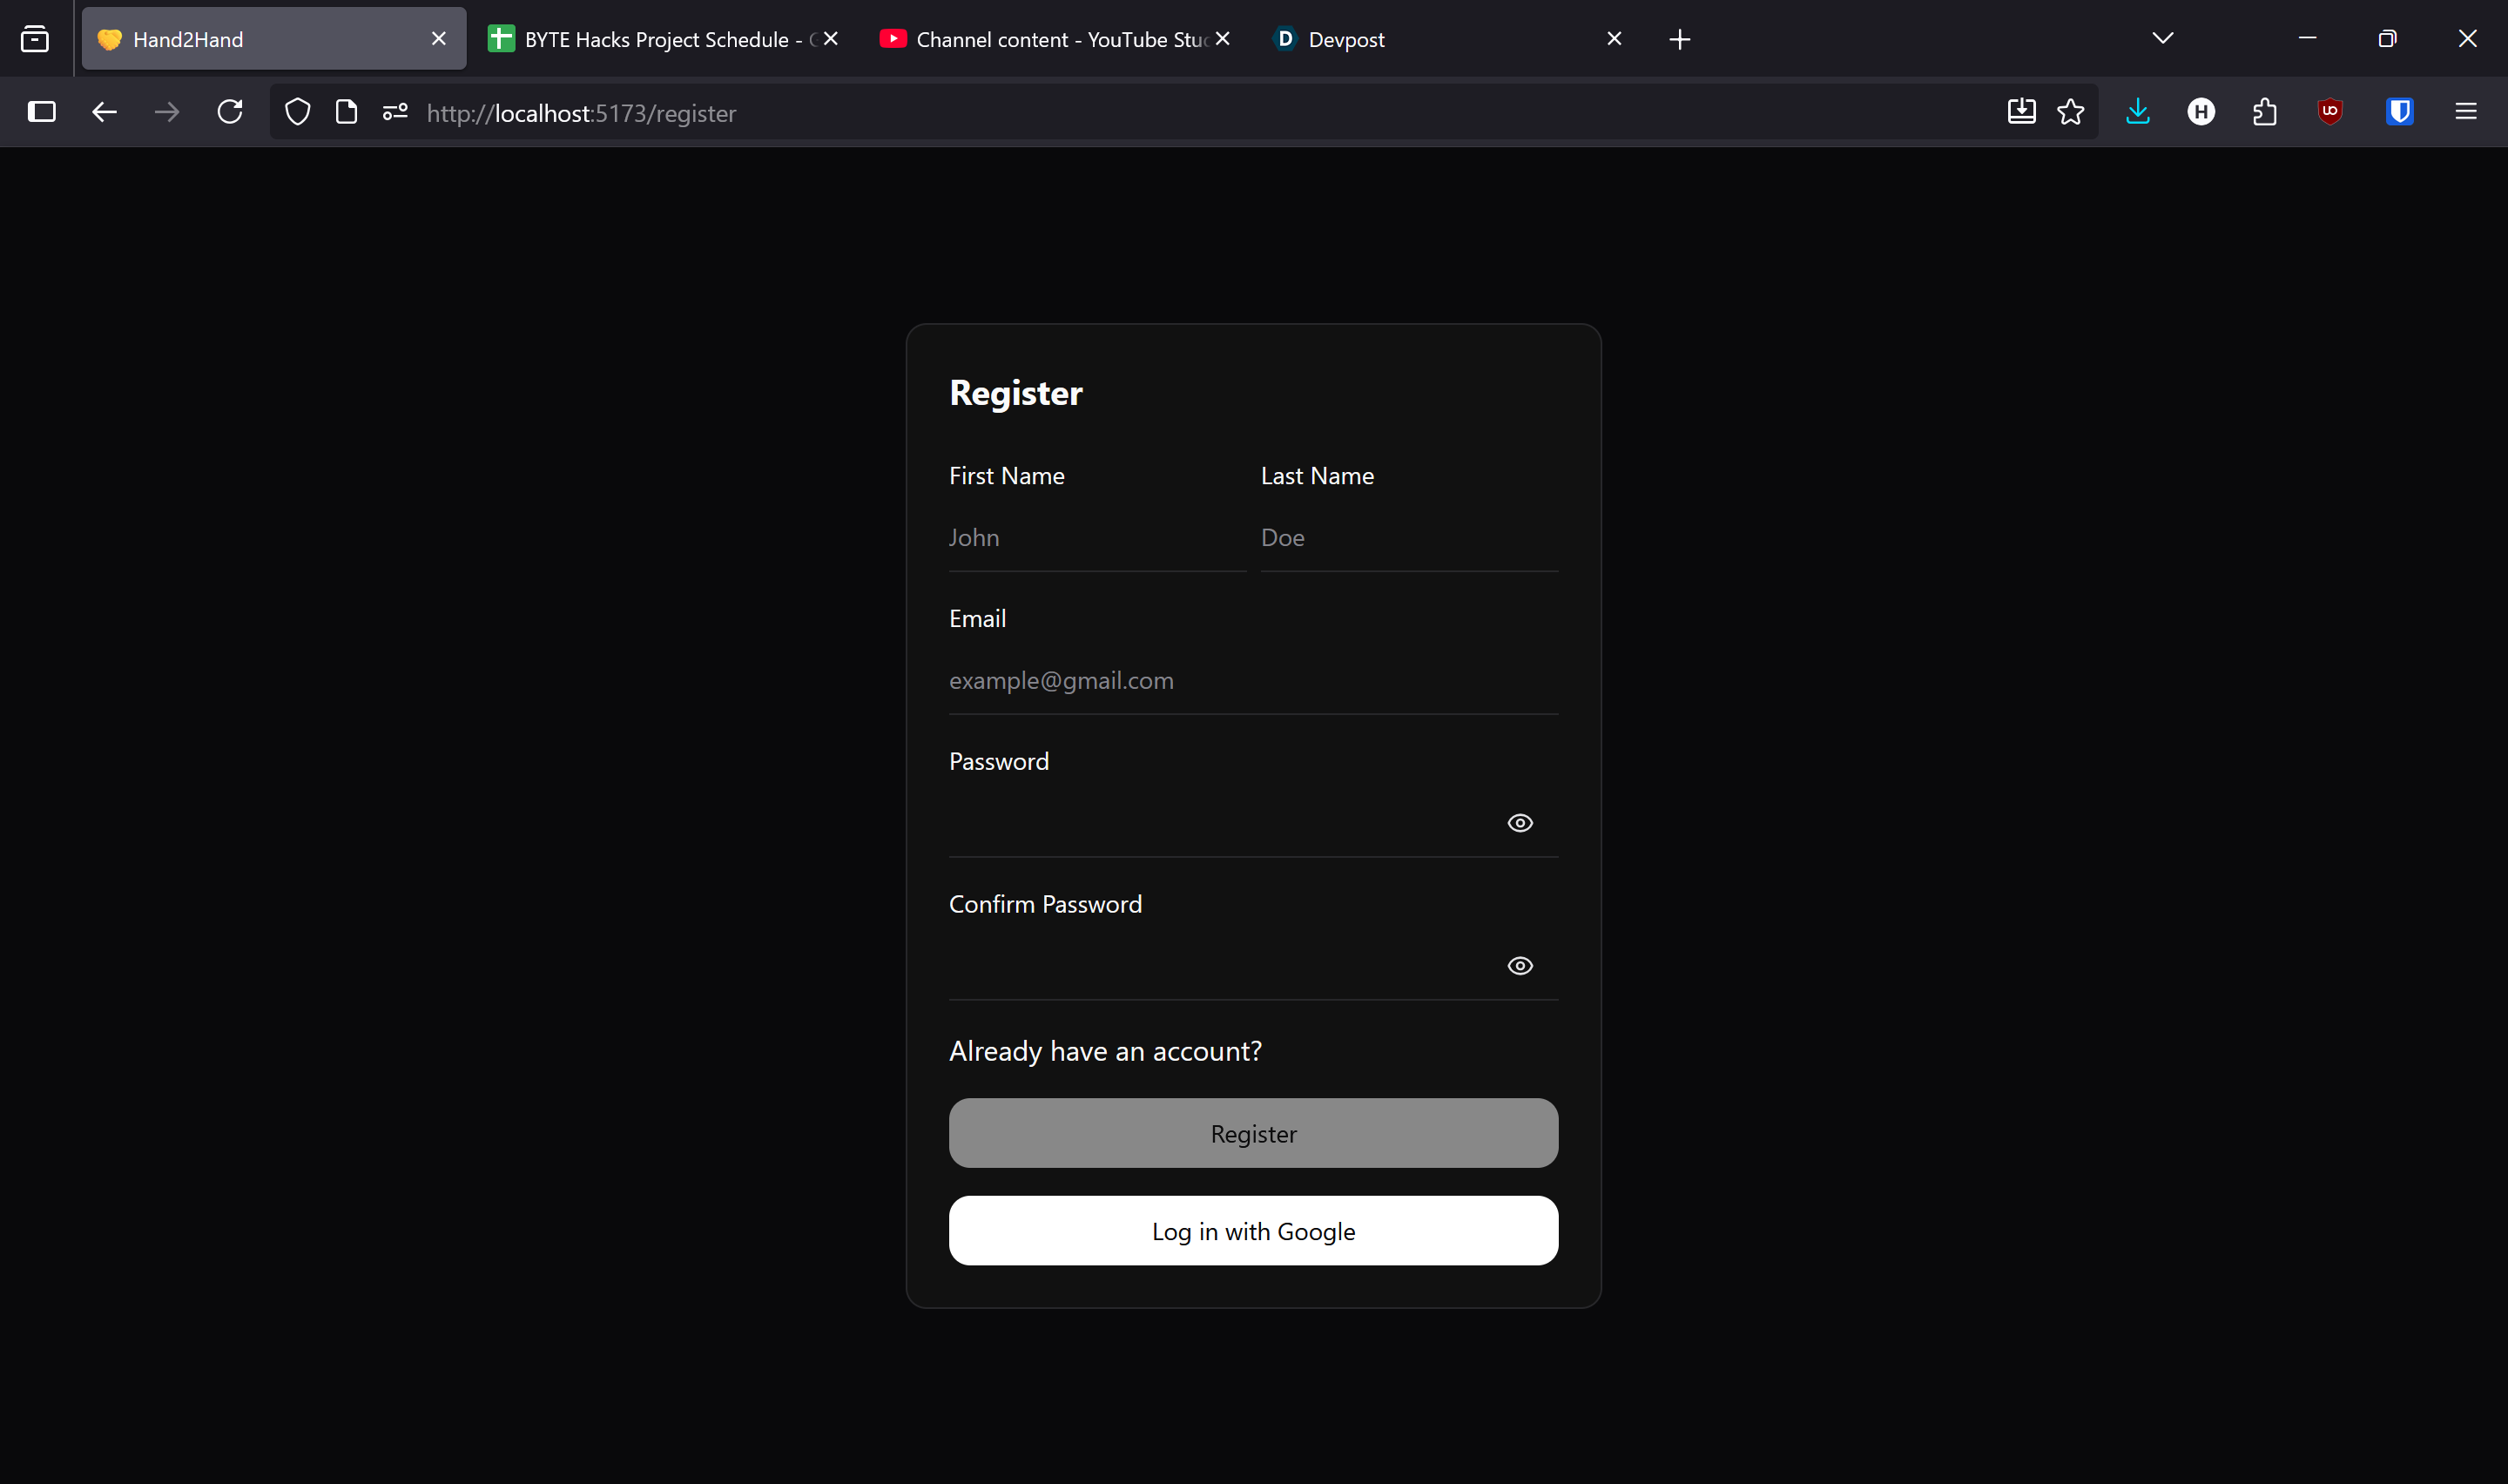Image resolution: width=2508 pixels, height=1484 pixels.
Task: Click Log in with Google button
Action: pyautogui.click(x=1252, y=1231)
